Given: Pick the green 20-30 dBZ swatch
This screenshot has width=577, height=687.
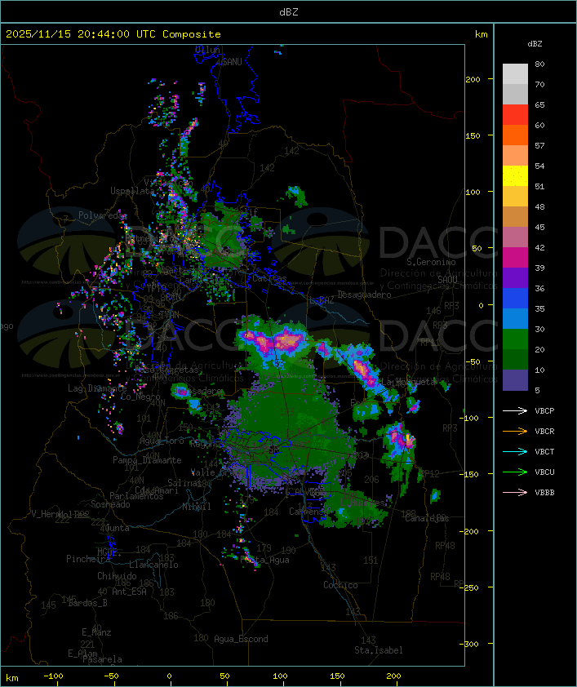Looking at the screenshot, I should pos(515,339).
